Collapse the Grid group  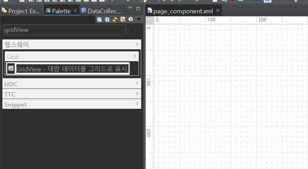click(135, 56)
